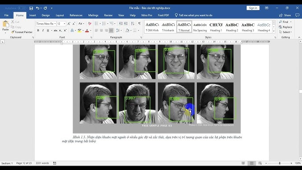Open the font size dropdown

pos(65,24)
